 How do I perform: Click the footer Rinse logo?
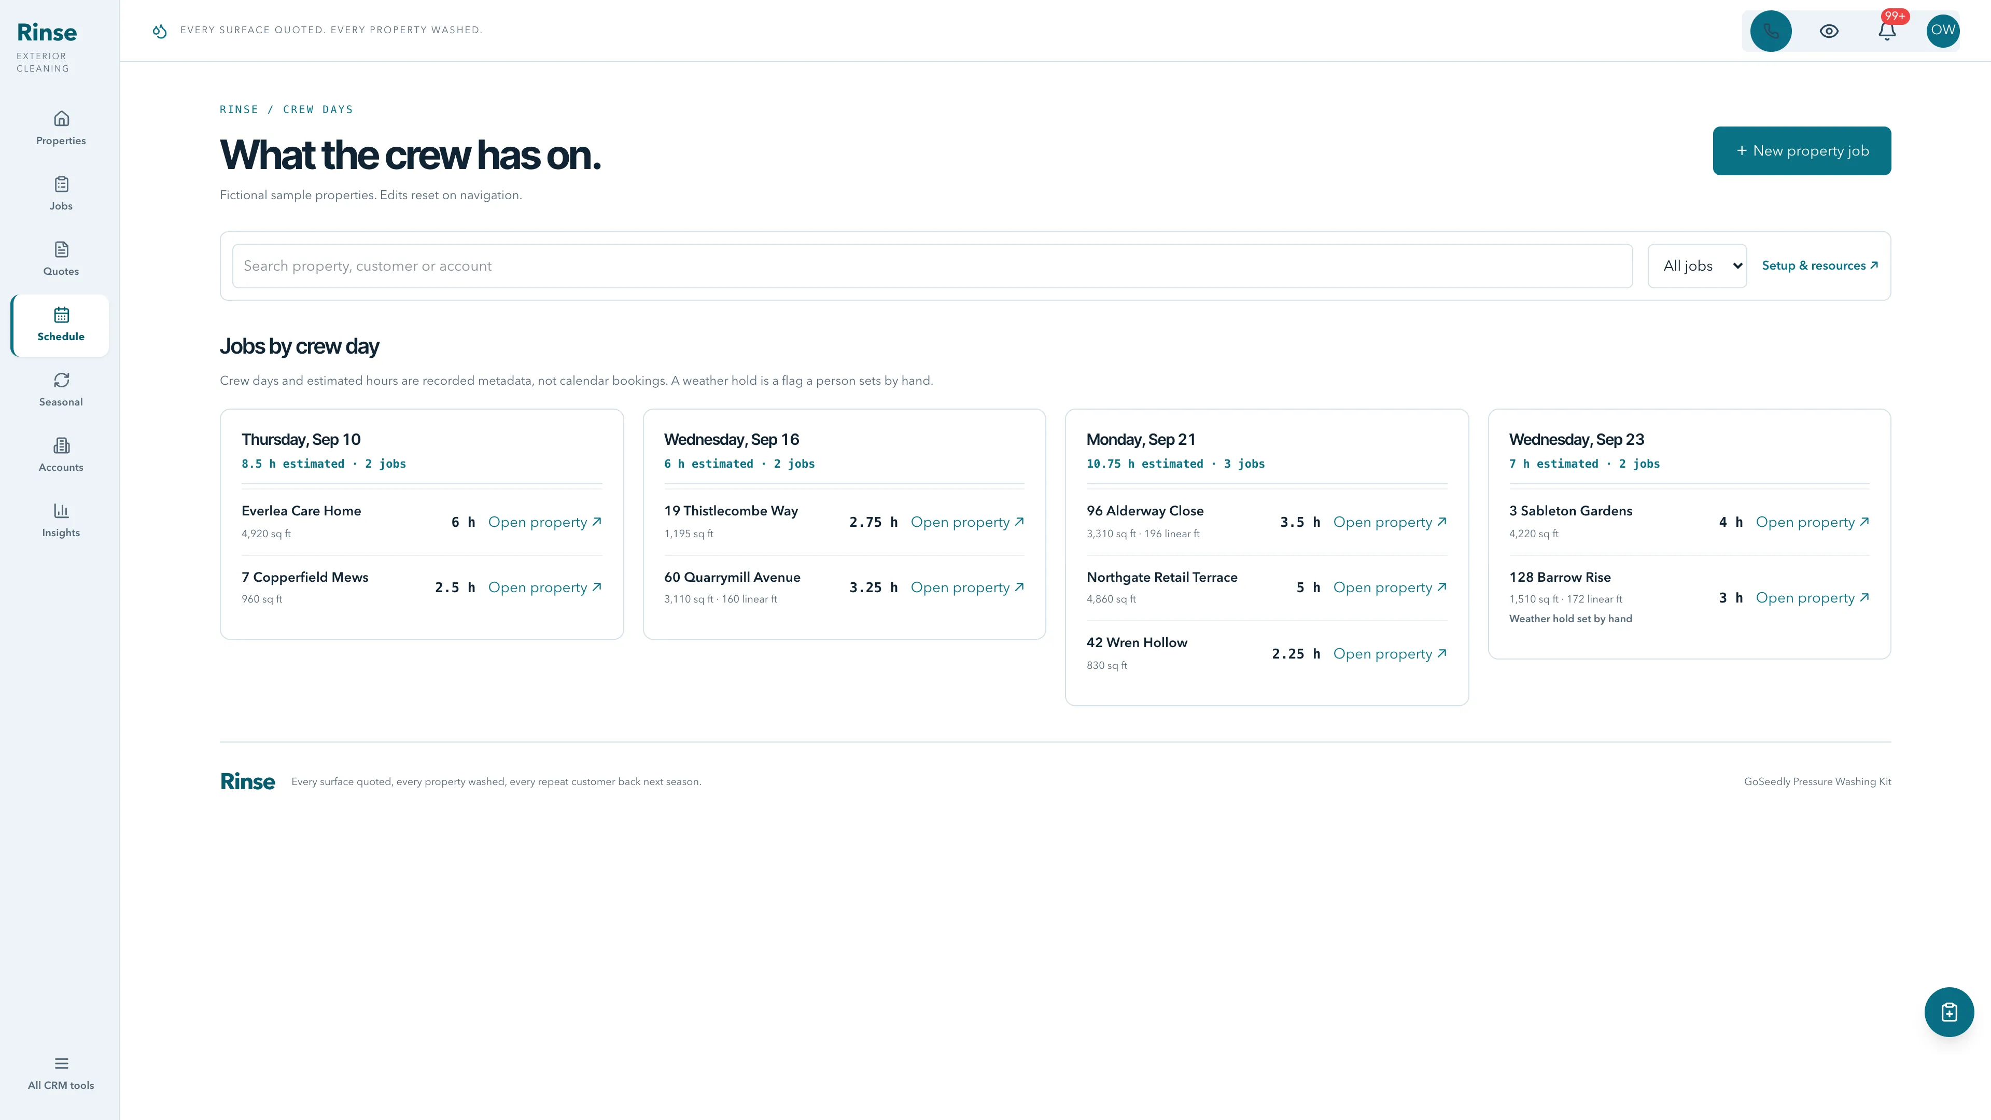click(247, 781)
